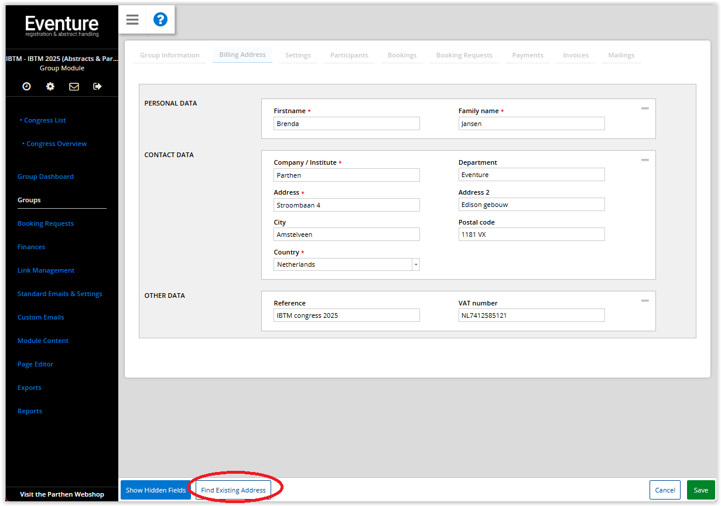
Task: Click the blue help question mark icon
Action: [160, 20]
